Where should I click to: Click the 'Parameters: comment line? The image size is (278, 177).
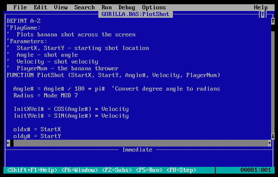tap(27, 41)
